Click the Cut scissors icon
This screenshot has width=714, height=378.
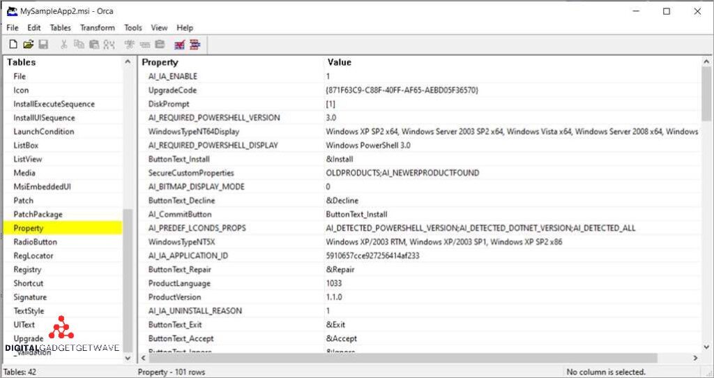coord(64,45)
